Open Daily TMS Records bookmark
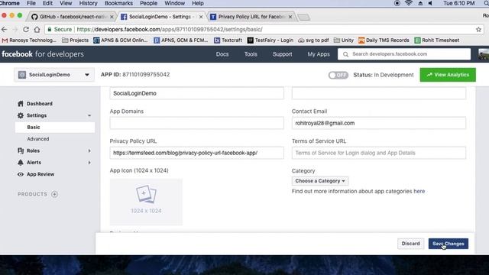This screenshot has width=489, height=275. [x=384, y=40]
